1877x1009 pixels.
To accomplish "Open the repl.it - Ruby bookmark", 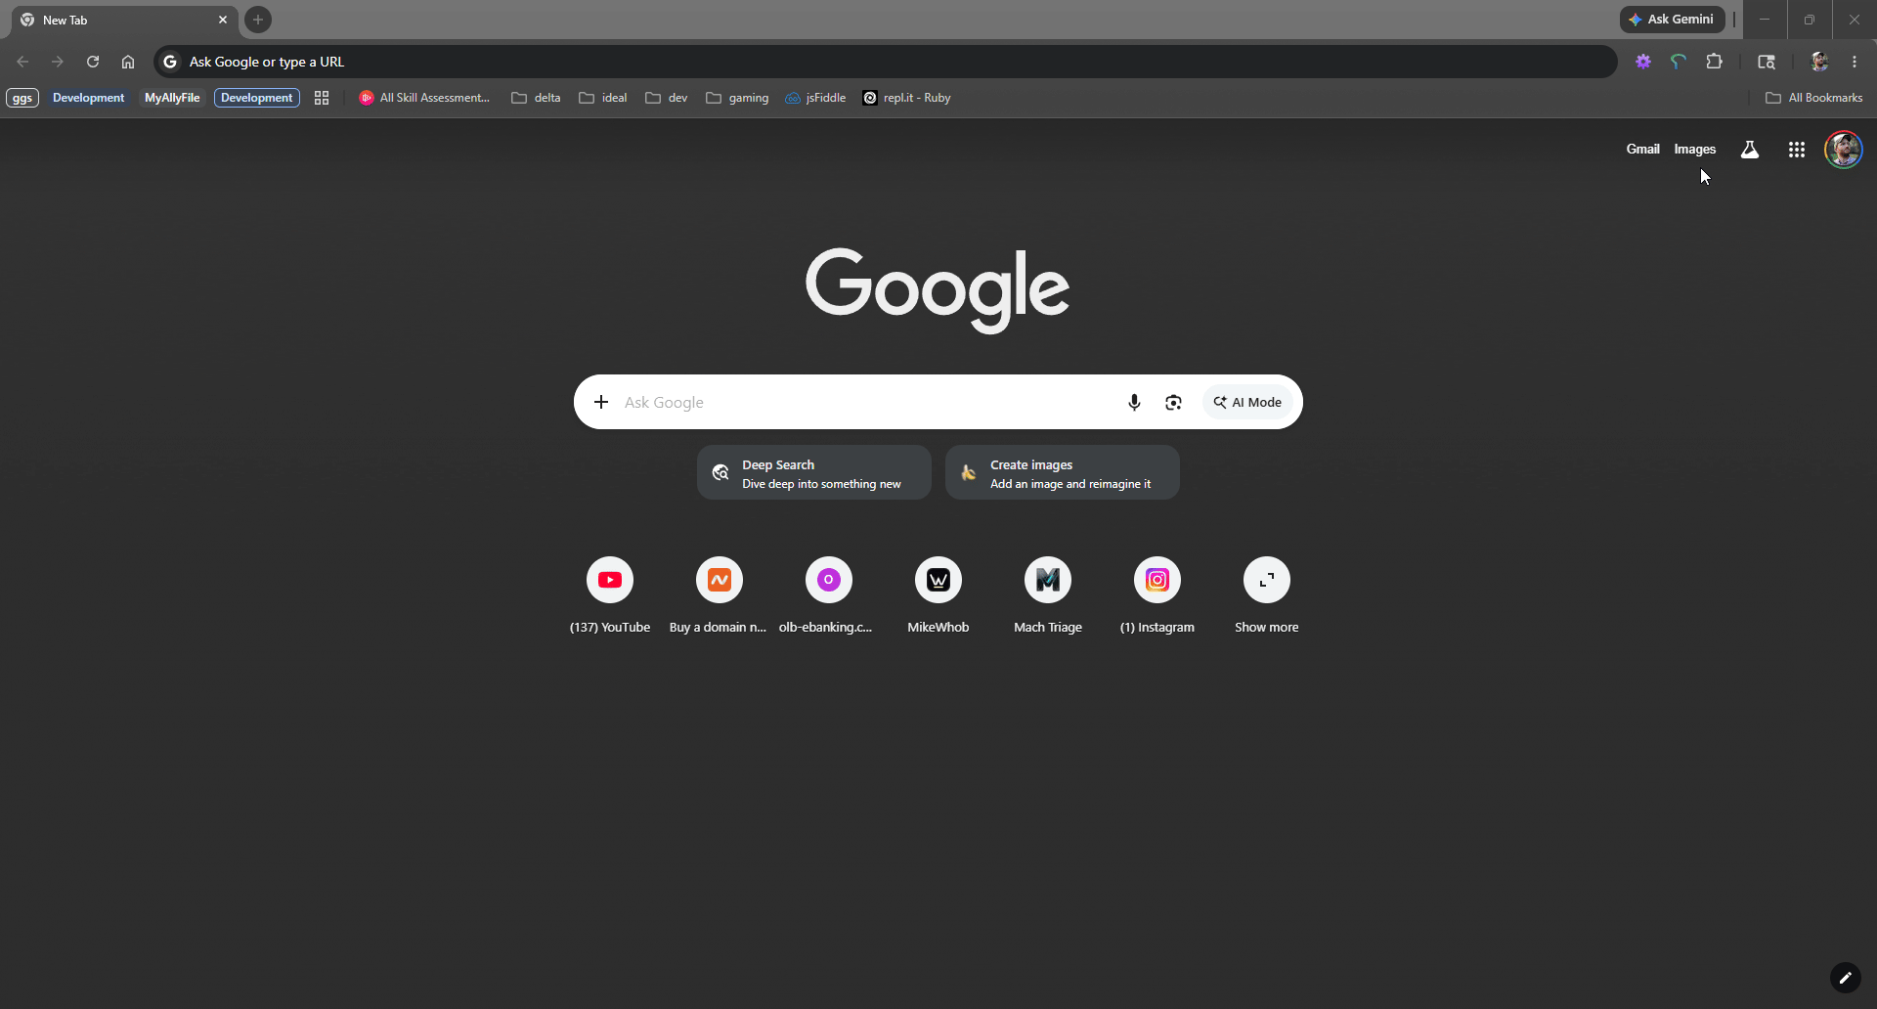I will pos(906,98).
